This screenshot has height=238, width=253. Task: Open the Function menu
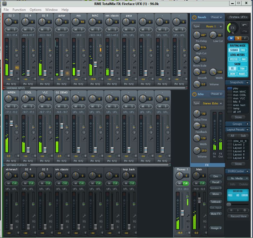click(19, 10)
